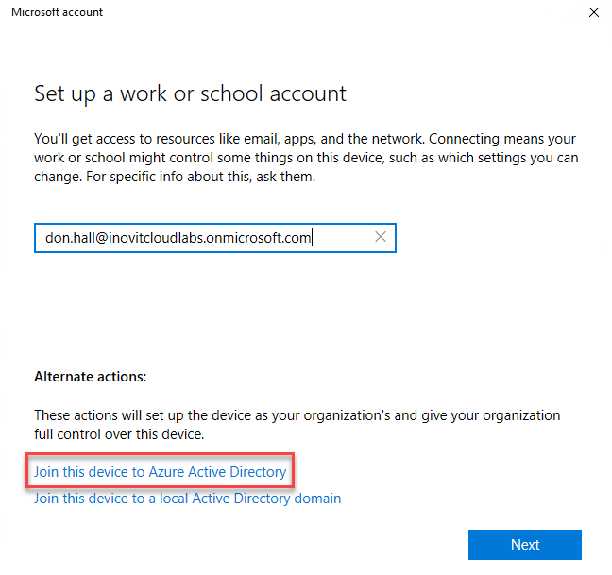612x575 pixels.
Task: Join this device to Azure Active Directory
Action: coord(160,472)
